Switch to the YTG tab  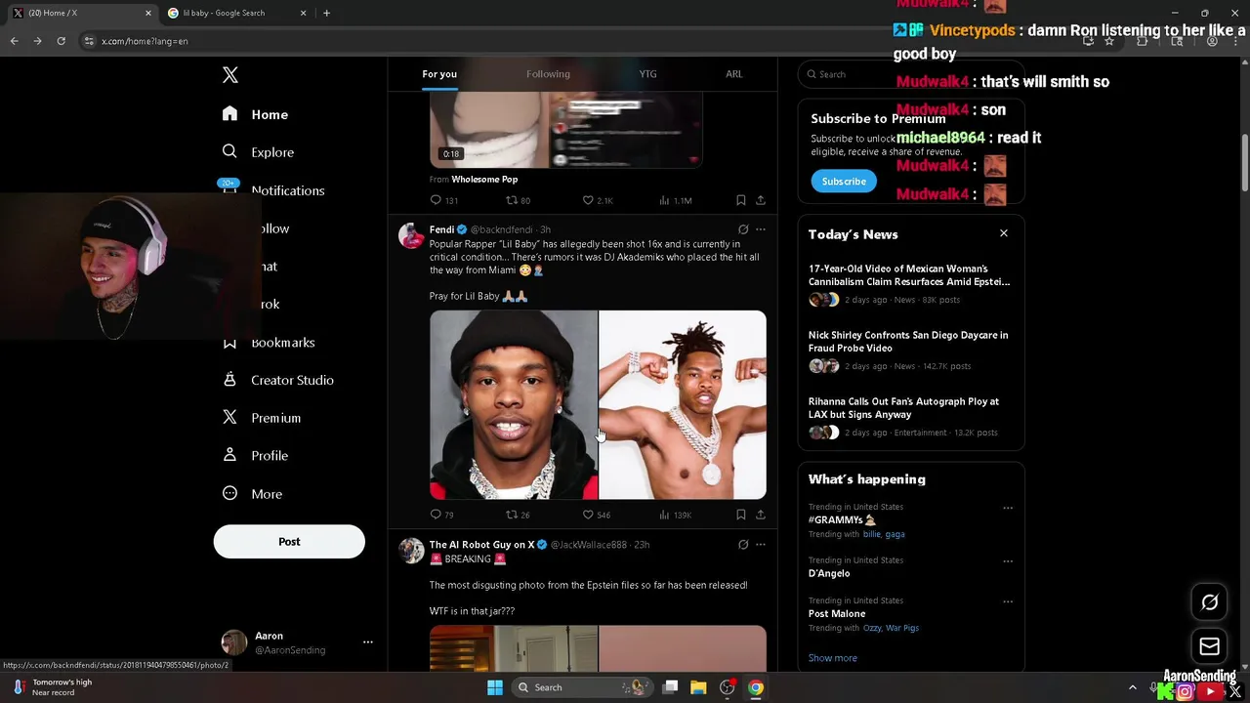coord(647,74)
